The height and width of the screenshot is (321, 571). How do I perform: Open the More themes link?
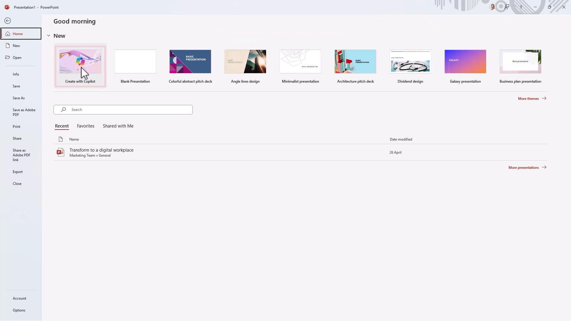point(528,98)
